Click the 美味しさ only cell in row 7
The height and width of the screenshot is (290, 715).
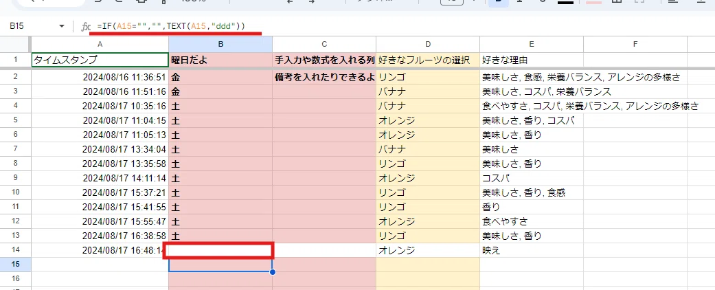531,150
